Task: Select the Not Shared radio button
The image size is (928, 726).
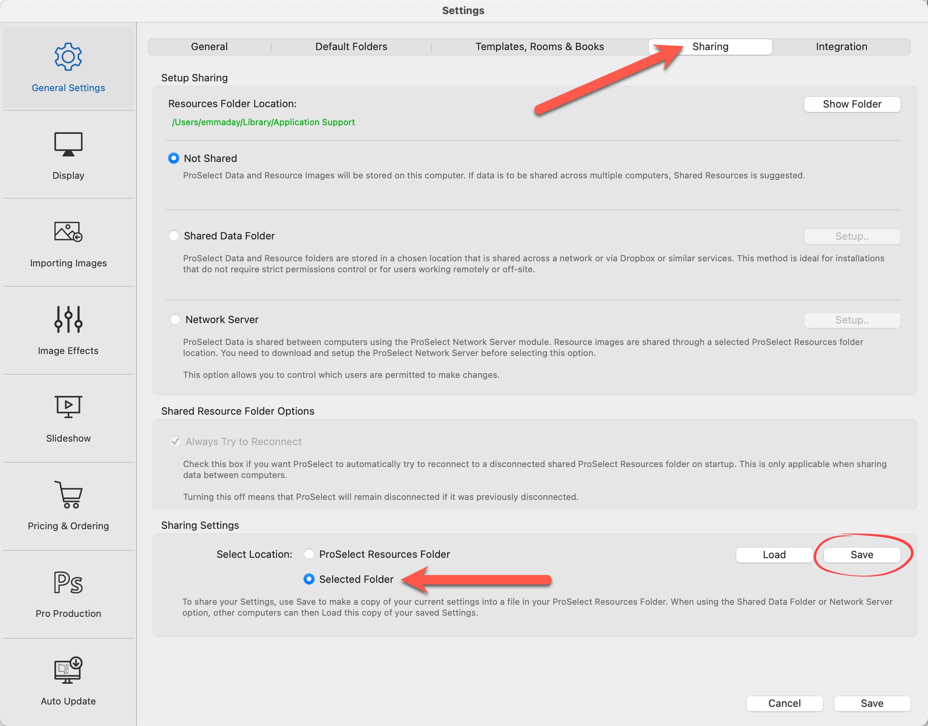Action: click(173, 158)
